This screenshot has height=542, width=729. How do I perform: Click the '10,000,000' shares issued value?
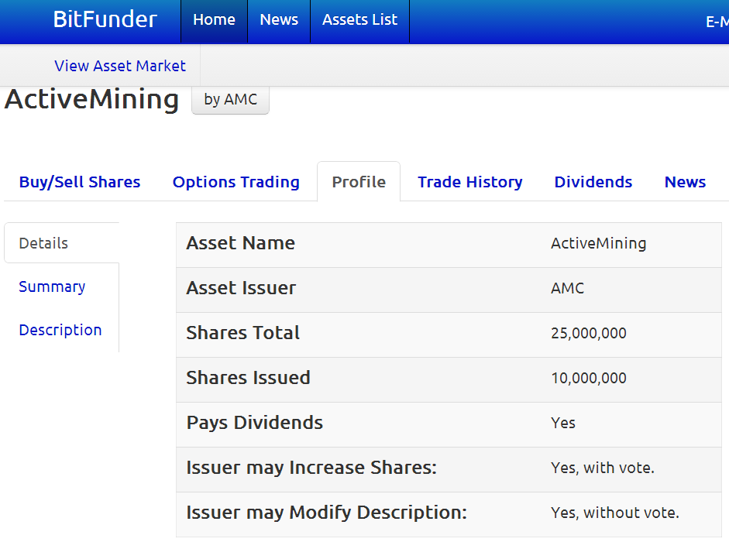tap(589, 379)
